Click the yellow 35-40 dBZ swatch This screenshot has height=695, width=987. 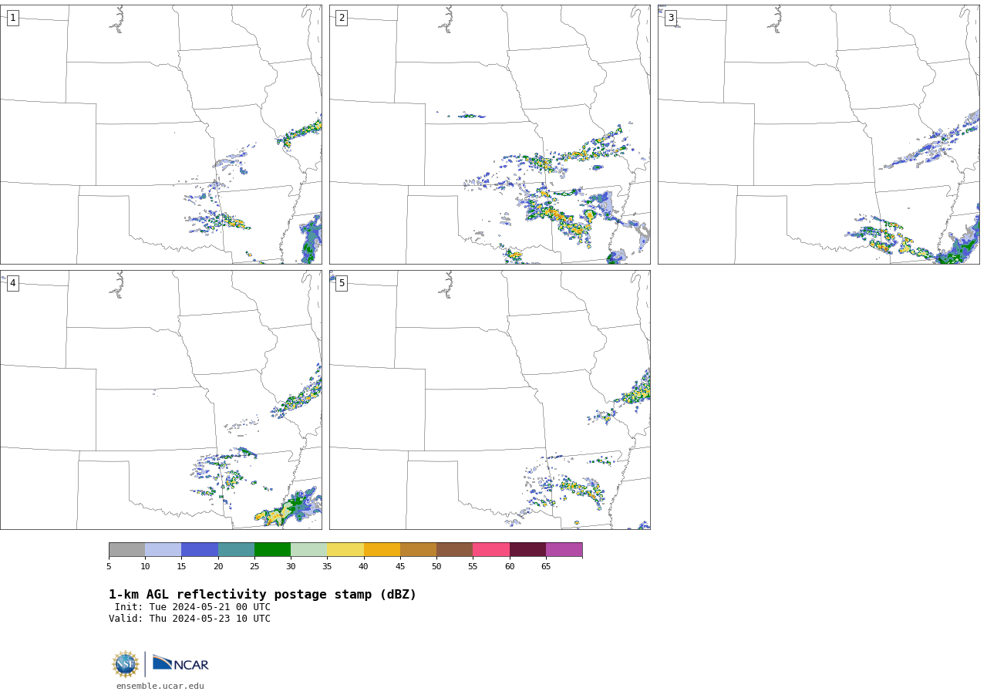345,550
